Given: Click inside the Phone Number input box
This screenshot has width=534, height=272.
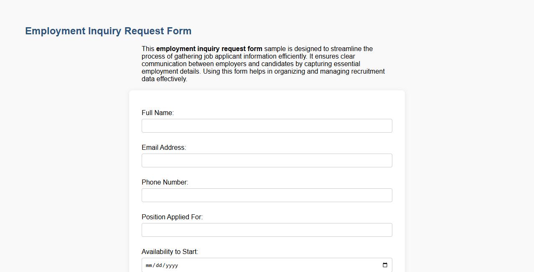Looking at the screenshot, I should (x=267, y=195).
